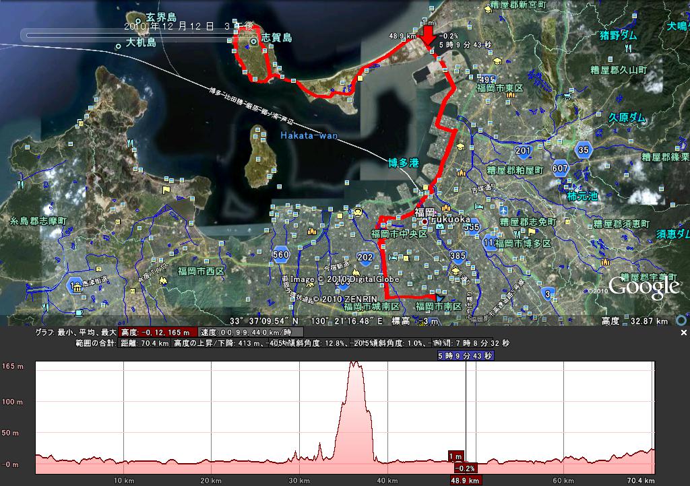
Task: Click the 猪野ダム dam label
Action: click(619, 35)
